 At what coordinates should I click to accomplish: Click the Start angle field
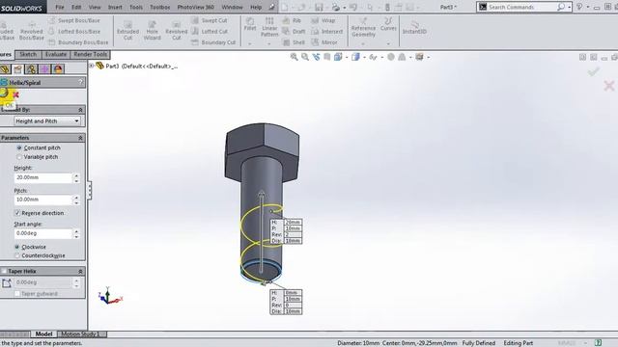pyautogui.click(x=43, y=233)
